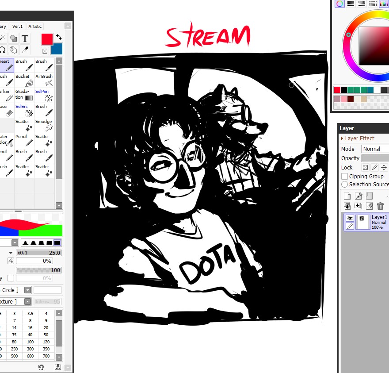The image size is (389, 373).
Task: Switch to the Ver.1 tab
Action: tap(17, 26)
